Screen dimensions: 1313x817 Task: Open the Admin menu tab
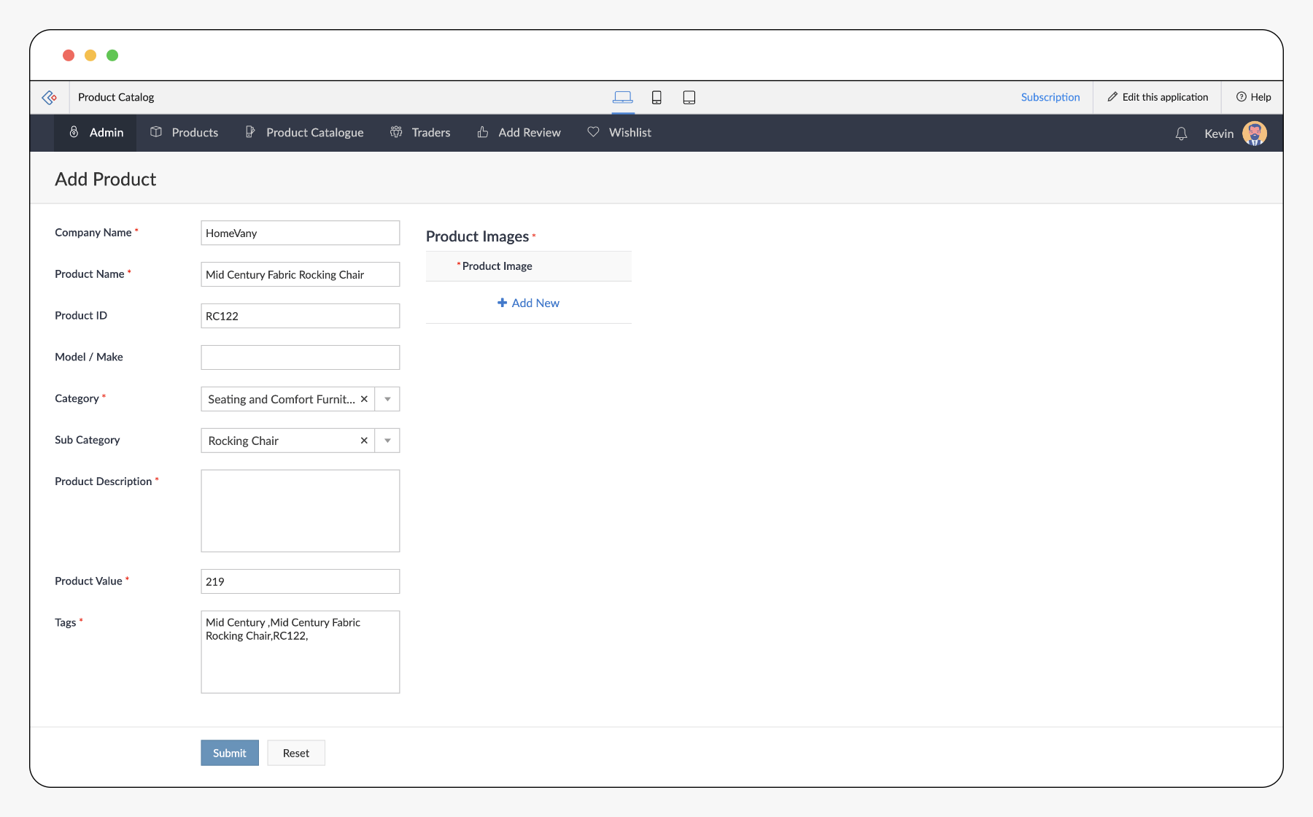tap(96, 133)
